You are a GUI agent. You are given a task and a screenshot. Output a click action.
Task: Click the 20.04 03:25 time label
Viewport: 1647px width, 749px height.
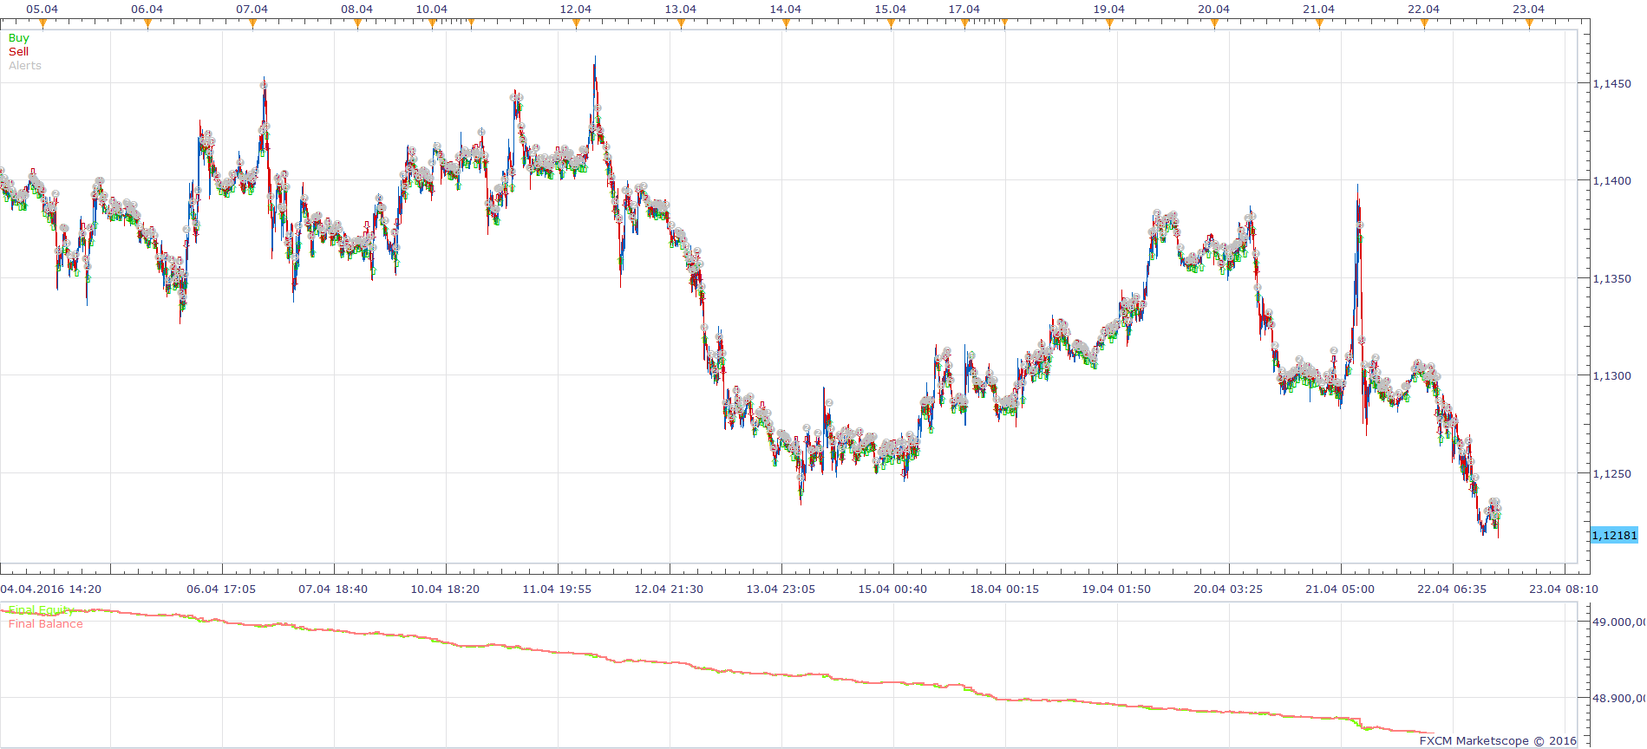click(x=1228, y=589)
